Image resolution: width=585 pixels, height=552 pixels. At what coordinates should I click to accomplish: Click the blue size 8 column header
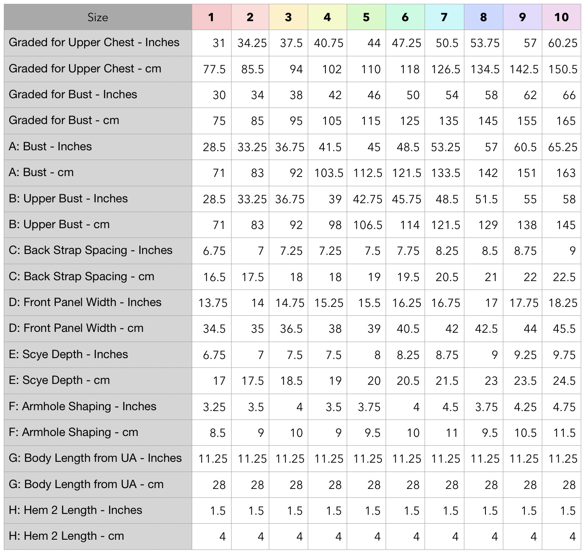click(483, 17)
